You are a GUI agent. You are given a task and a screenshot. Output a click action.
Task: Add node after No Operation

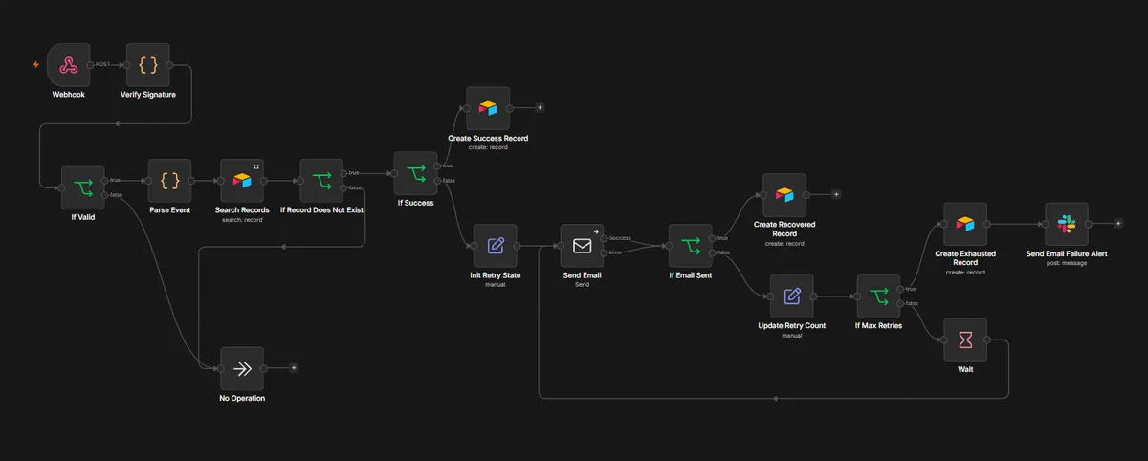tap(294, 368)
